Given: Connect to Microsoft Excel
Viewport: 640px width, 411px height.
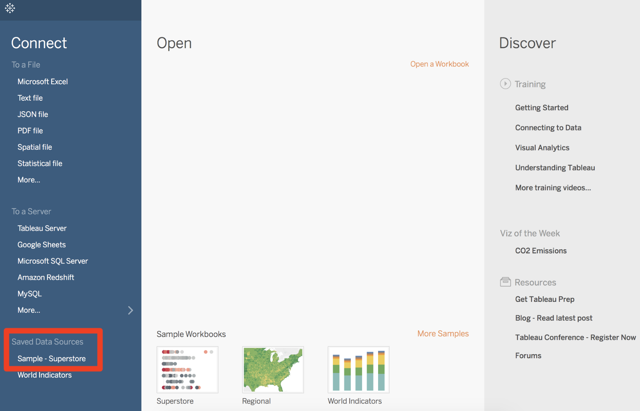Looking at the screenshot, I should [43, 81].
